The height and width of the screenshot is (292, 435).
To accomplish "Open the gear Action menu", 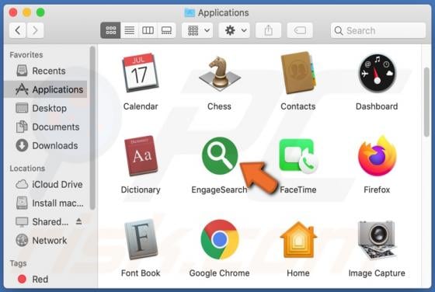I will click(235, 30).
